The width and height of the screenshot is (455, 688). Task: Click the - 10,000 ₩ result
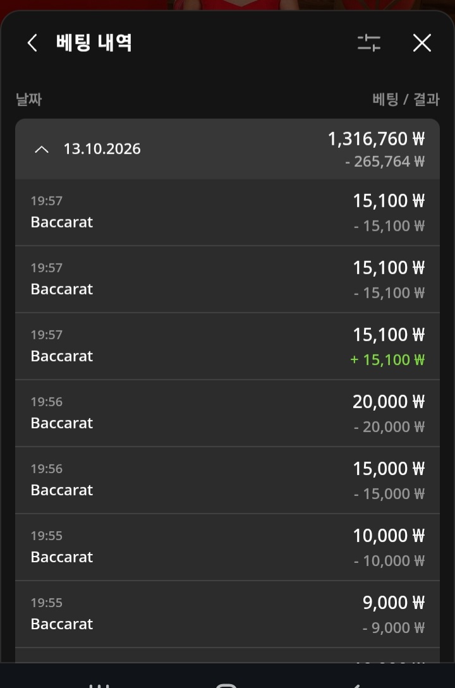[389, 561]
